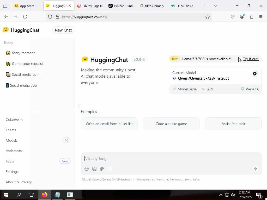Image resolution: width=267 pixels, height=200 pixels.
Task: Open Assistants page
Action: pyautogui.click(x=14, y=151)
